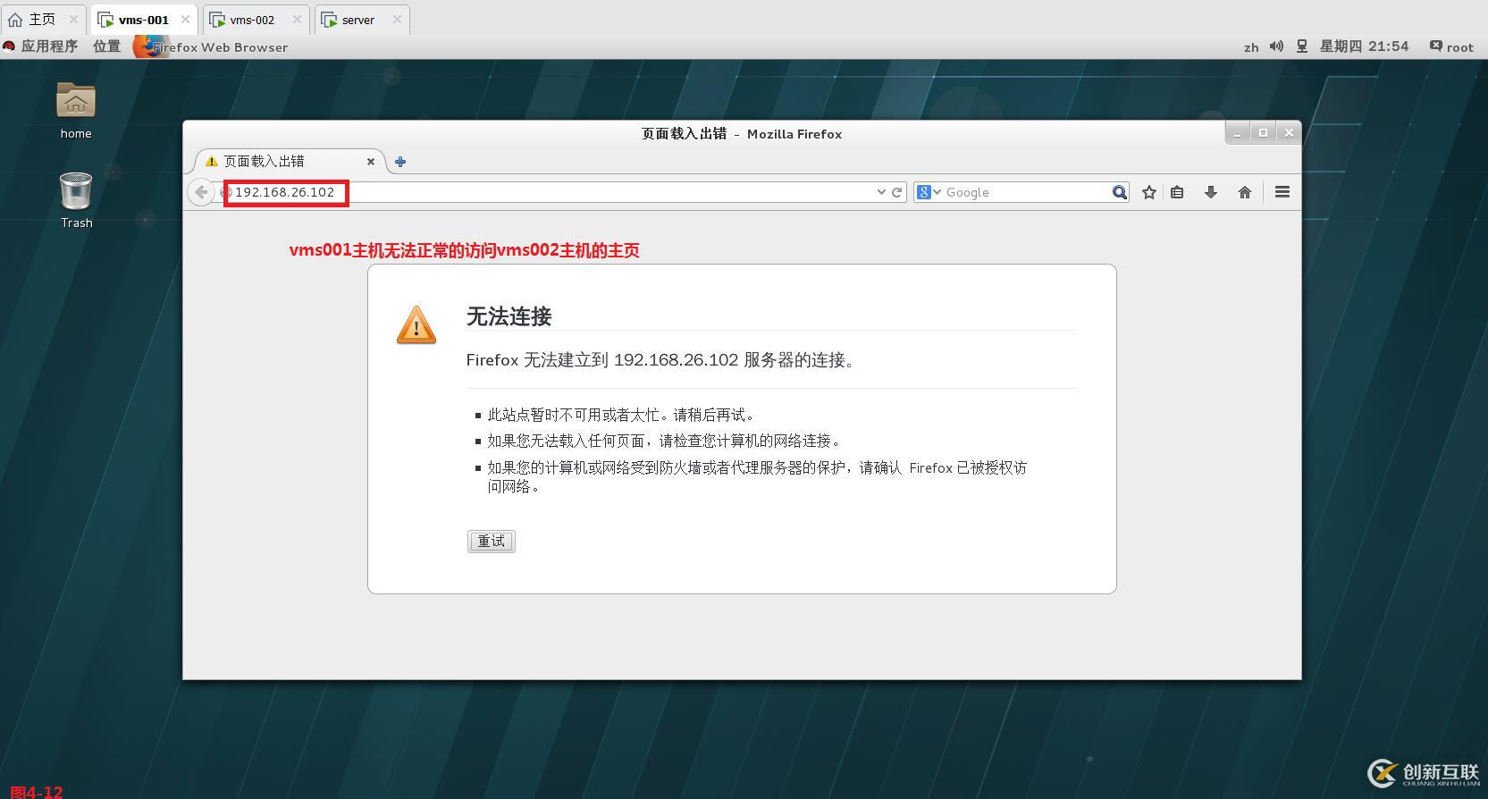The image size is (1488, 799).
Task: Close the vms-002 VM tab
Action: click(297, 20)
